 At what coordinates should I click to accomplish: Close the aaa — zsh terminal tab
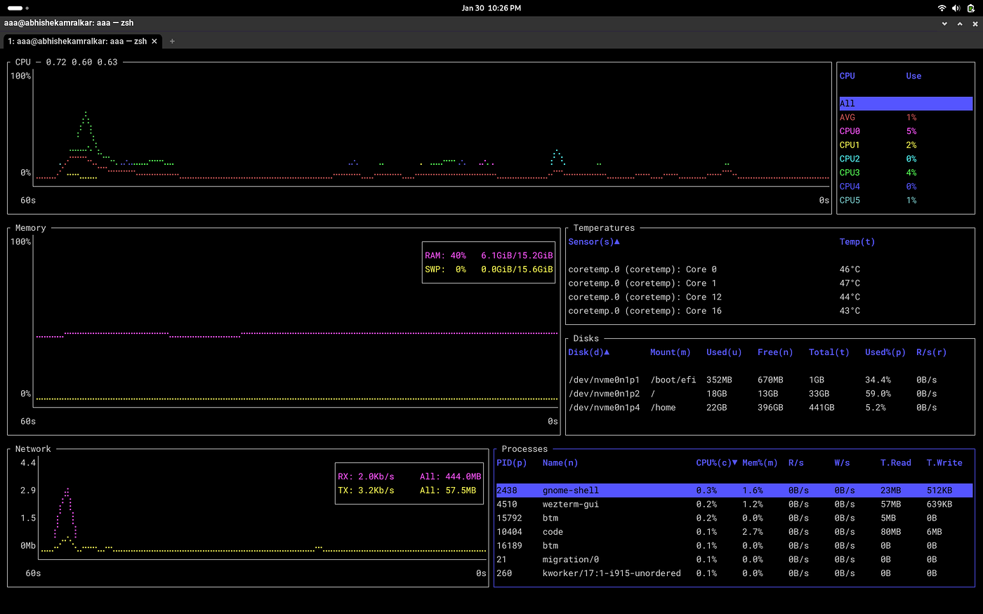point(154,41)
